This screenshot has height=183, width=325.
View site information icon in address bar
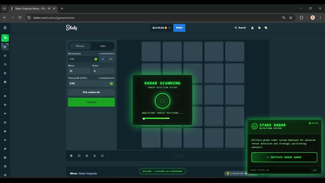pyautogui.click(x=29, y=18)
